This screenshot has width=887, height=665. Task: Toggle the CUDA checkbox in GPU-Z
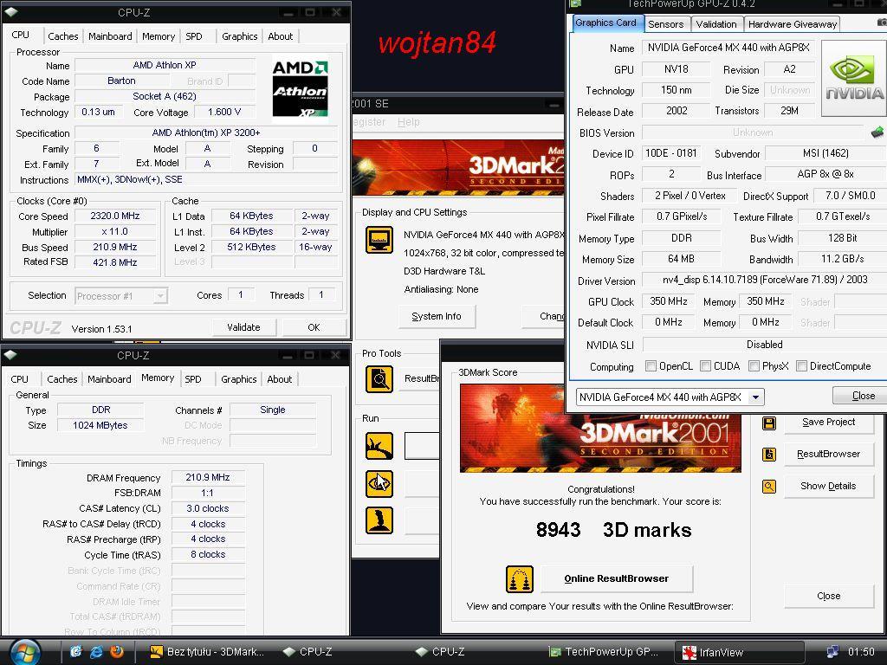click(x=705, y=366)
